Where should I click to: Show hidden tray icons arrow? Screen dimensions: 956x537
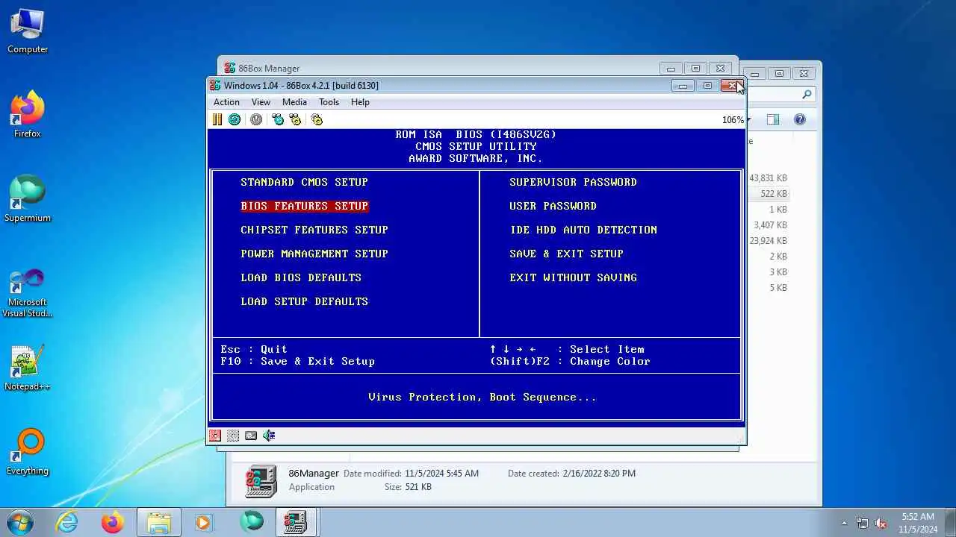tap(844, 523)
